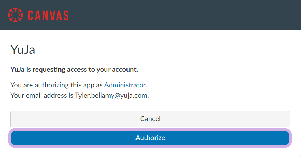This screenshot has height=156, width=301.
Task: Click the word 'Cancel' on gray button
Action: click(150, 119)
